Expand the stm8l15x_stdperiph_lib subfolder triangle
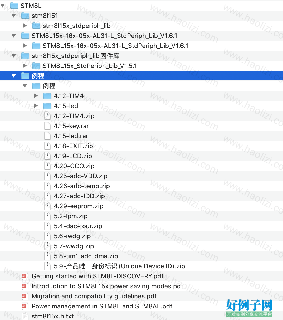The width and height of the screenshot is (283, 320). 25,26
